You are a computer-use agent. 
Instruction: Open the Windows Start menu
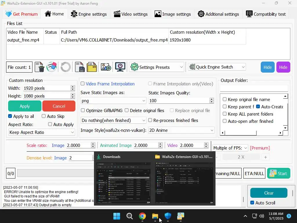pyautogui.click(x=117, y=216)
